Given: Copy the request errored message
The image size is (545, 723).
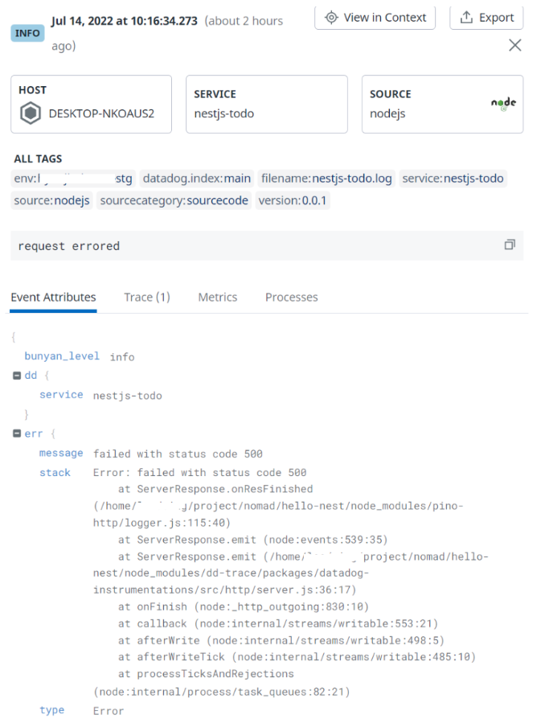Looking at the screenshot, I should 510,244.
